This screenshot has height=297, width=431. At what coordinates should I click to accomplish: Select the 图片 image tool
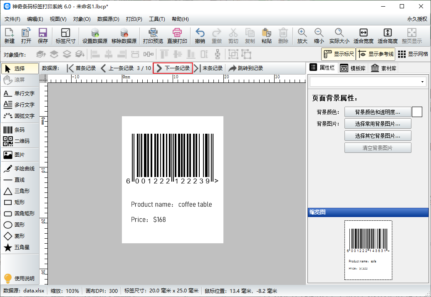[x=19, y=155]
